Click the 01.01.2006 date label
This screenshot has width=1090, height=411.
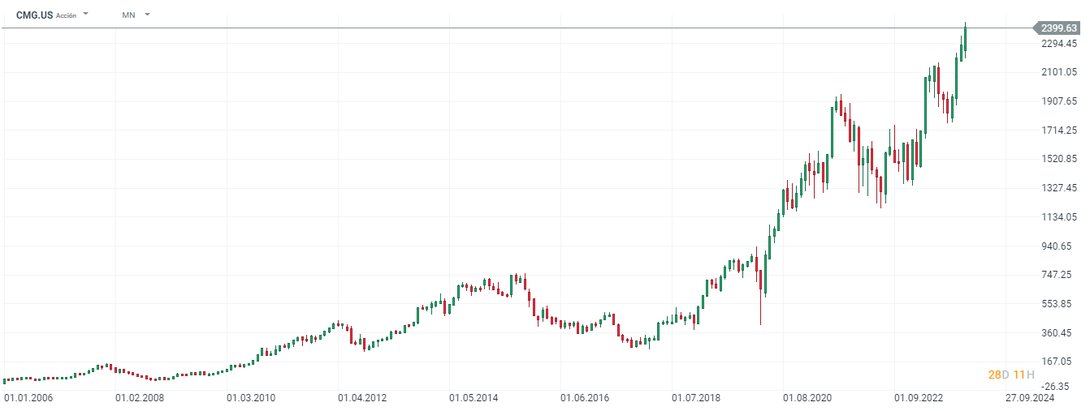pos(28,399)
